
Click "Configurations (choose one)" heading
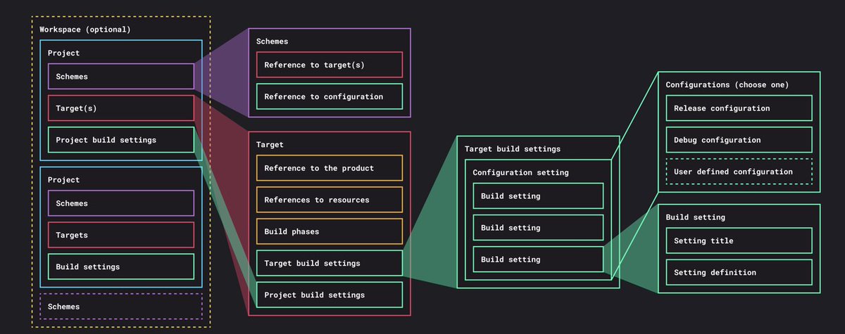[x=727, y=84]
